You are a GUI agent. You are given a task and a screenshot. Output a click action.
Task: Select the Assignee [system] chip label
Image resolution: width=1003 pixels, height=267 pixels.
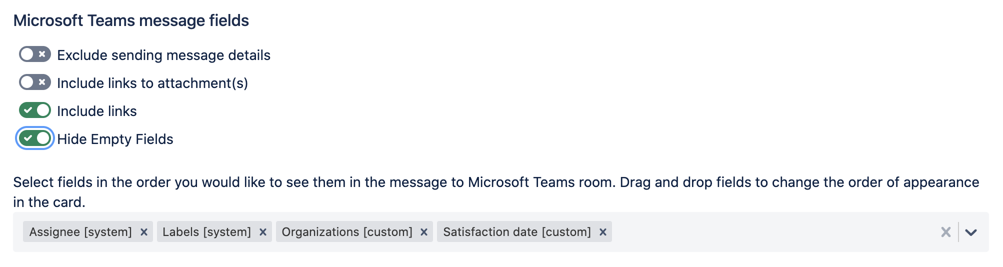[80, 232]
